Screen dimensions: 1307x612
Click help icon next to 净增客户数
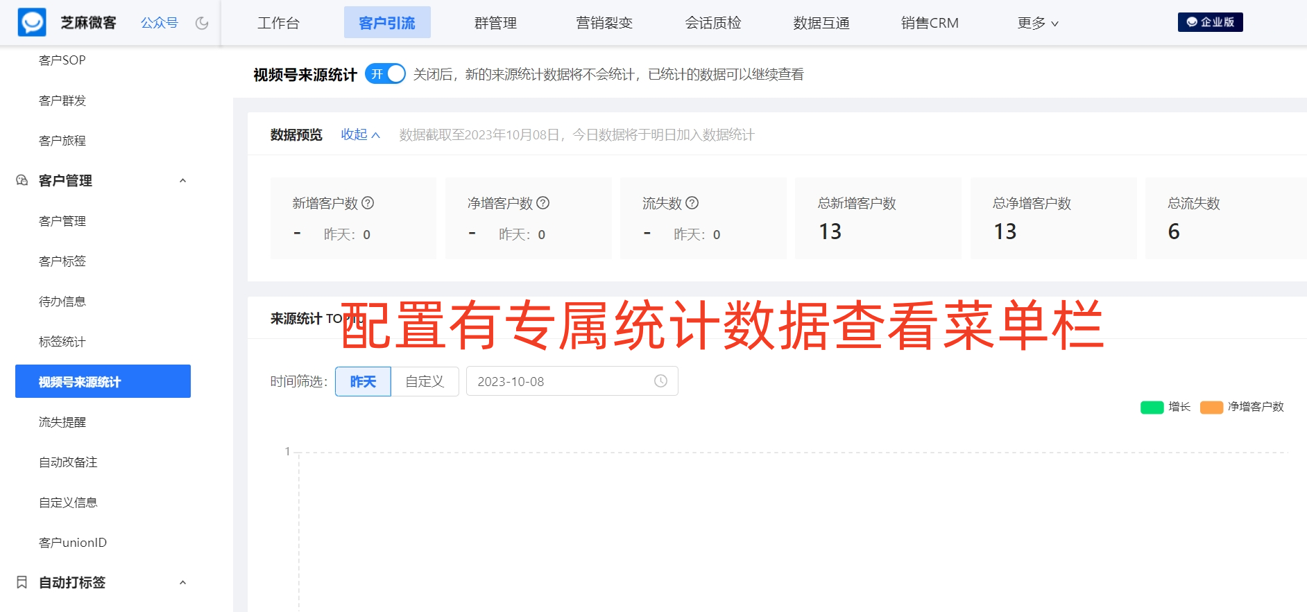tap(543, 203)
